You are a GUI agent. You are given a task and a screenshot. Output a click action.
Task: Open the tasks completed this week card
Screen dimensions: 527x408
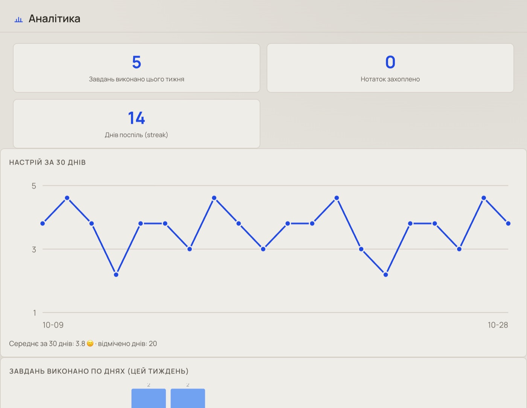click(137, 68)
